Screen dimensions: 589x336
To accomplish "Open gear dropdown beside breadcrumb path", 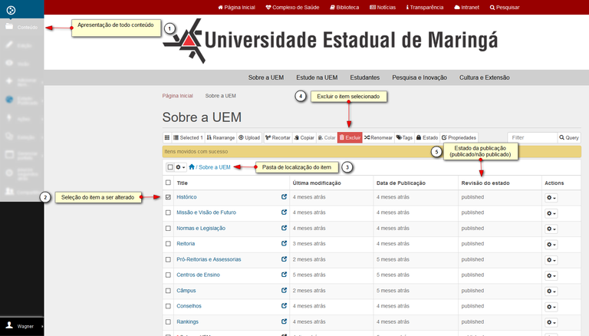I will coord(180,167).
